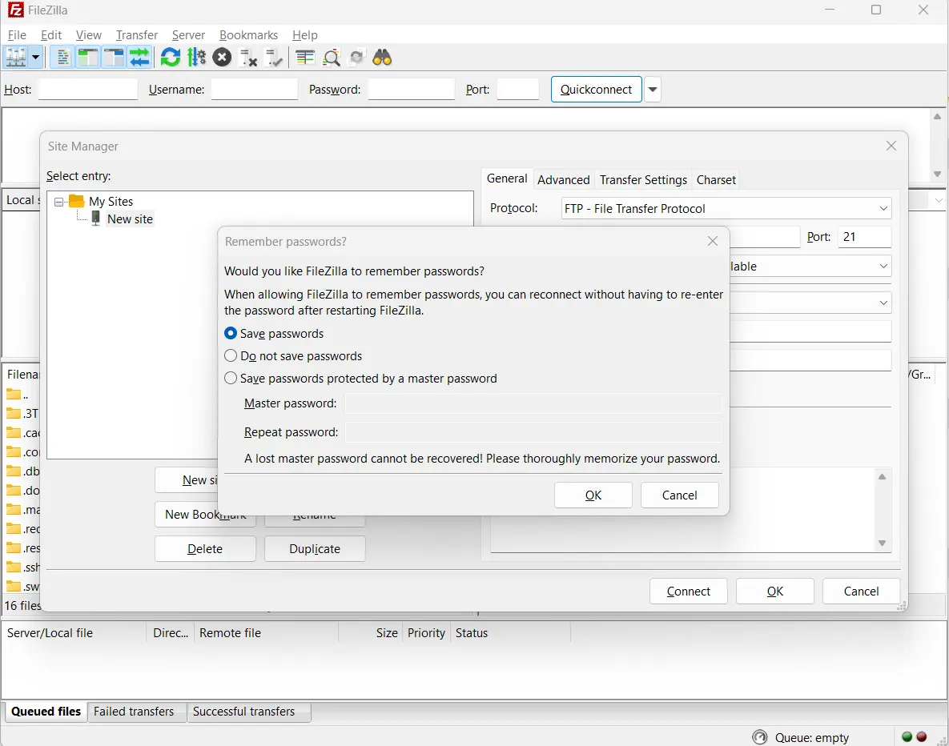Click into the Host input field
The height and width of the screenshot is (746, 949).
(x=88, y=90)
